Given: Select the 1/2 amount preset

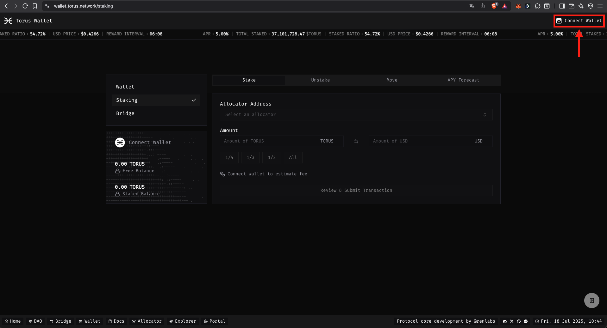Looking at the screenshot, I should pos(272,157).
